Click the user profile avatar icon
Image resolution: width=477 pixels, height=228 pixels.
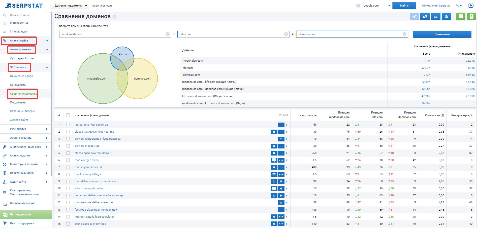point(471,6)
